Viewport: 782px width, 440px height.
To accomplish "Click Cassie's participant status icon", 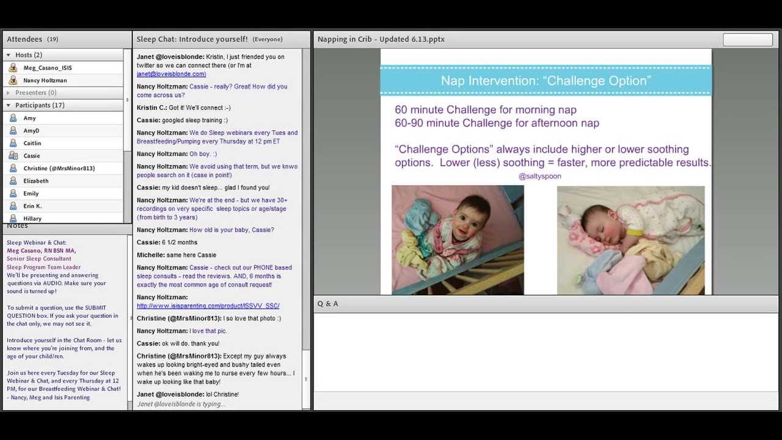I will click(13, 156).
